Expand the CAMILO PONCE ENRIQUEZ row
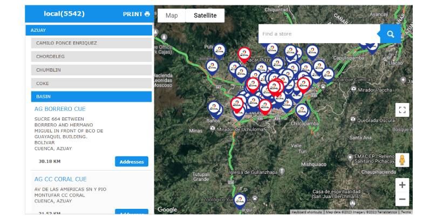437x218 pixels. coord(91,43)
